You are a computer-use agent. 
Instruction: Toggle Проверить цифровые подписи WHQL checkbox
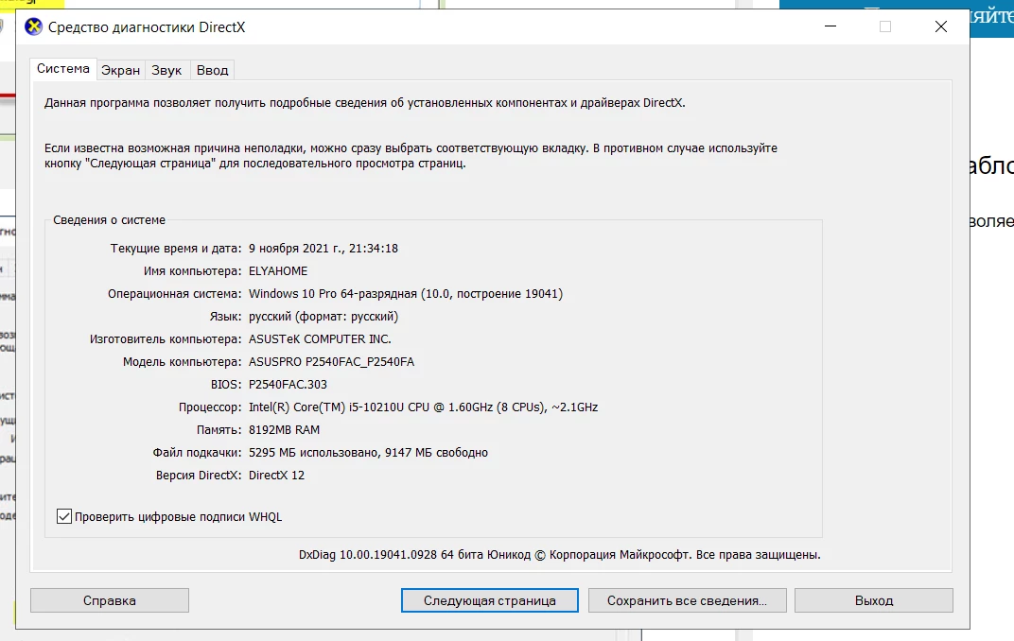64,516
